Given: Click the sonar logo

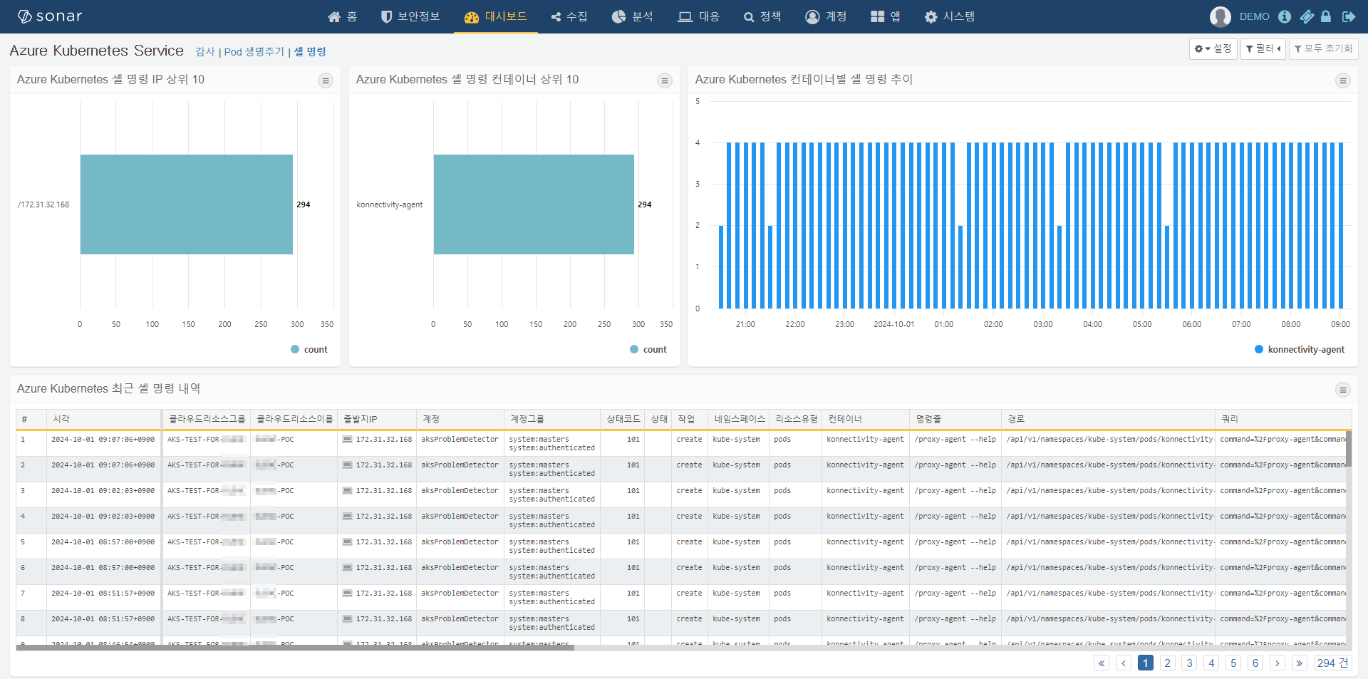Looking at the screenshot, I should (50, 16).
